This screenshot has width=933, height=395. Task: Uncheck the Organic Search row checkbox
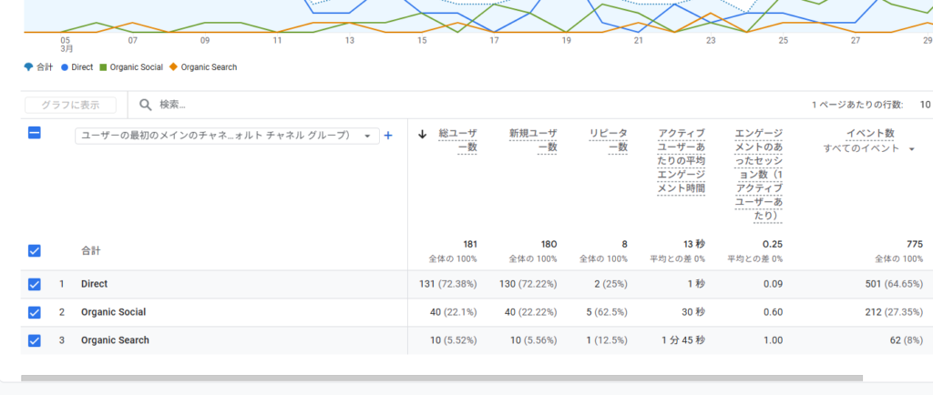[x=35, y=340]
